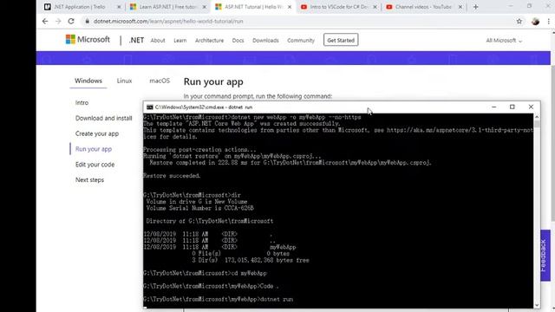Click the Feedback side button
Screen dimensions: 555x312
pos(545,256)
